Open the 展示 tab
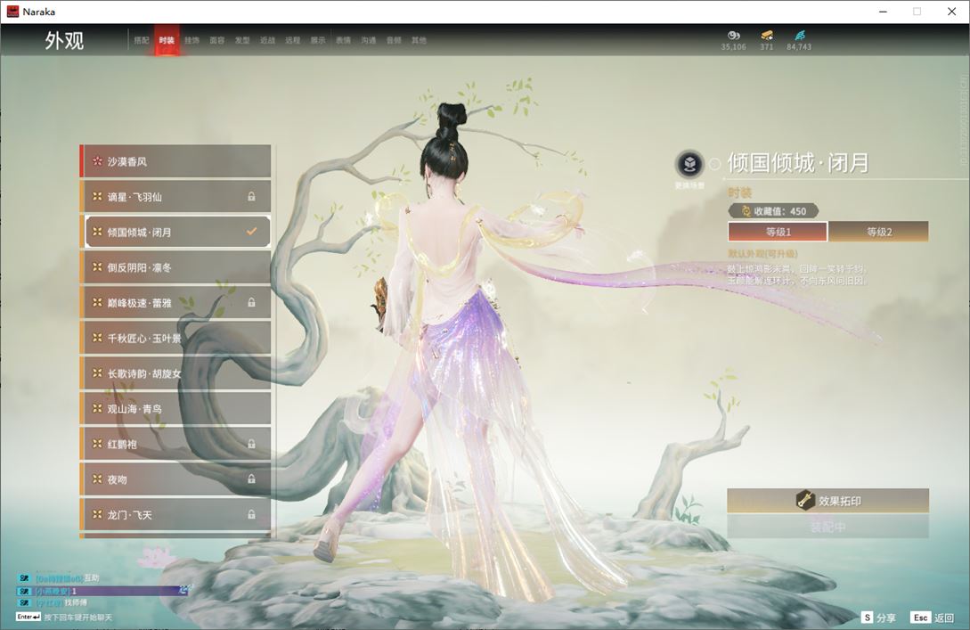Screen dimensions: 970x630 click(318, 40)
